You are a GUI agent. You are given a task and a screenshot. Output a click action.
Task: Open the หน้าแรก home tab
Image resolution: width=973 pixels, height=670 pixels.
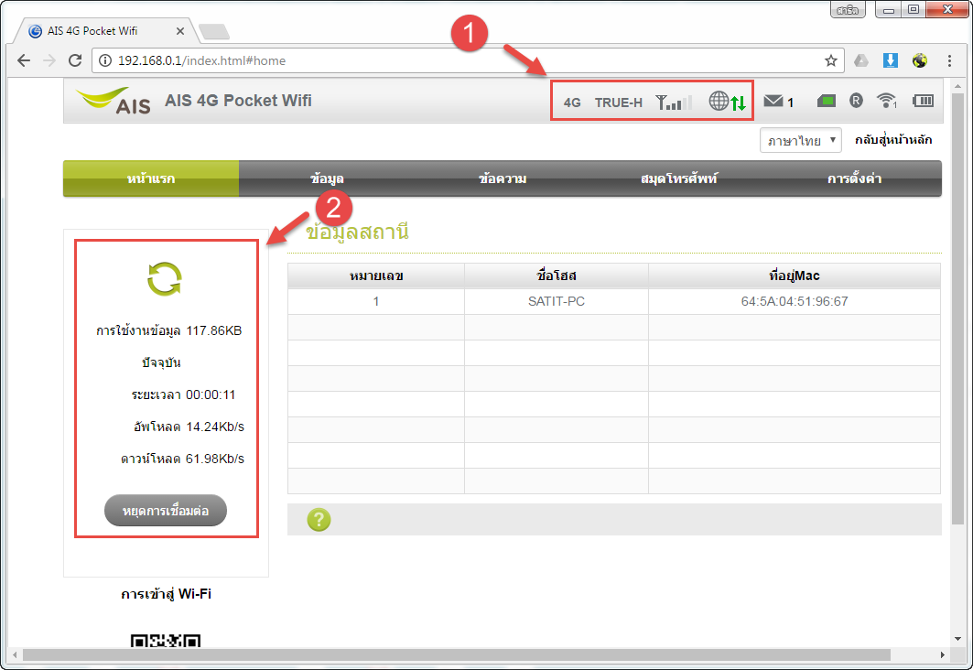point(151,178)
